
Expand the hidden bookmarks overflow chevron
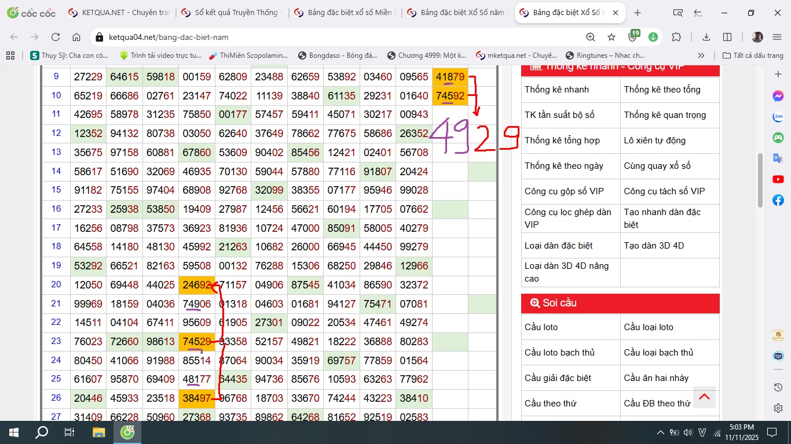pos(701,55)
